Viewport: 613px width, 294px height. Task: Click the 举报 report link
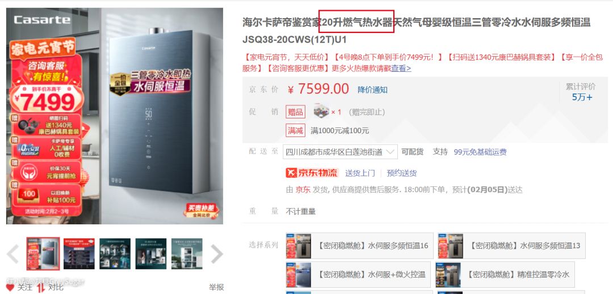[x=216, y=287]
